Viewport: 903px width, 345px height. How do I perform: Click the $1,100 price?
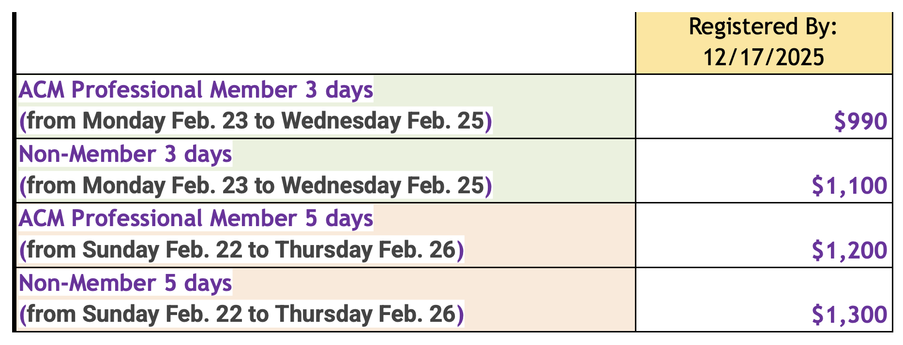pyautogui.click(x=849, y=186)
